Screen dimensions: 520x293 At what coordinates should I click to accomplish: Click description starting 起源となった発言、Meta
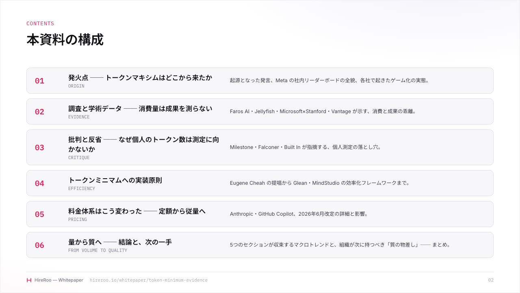(x=329, y=81)
